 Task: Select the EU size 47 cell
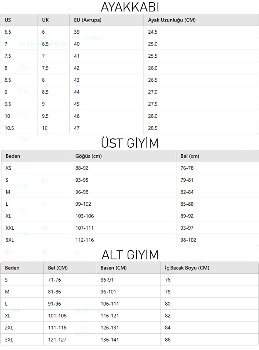[x=77, y=128]
